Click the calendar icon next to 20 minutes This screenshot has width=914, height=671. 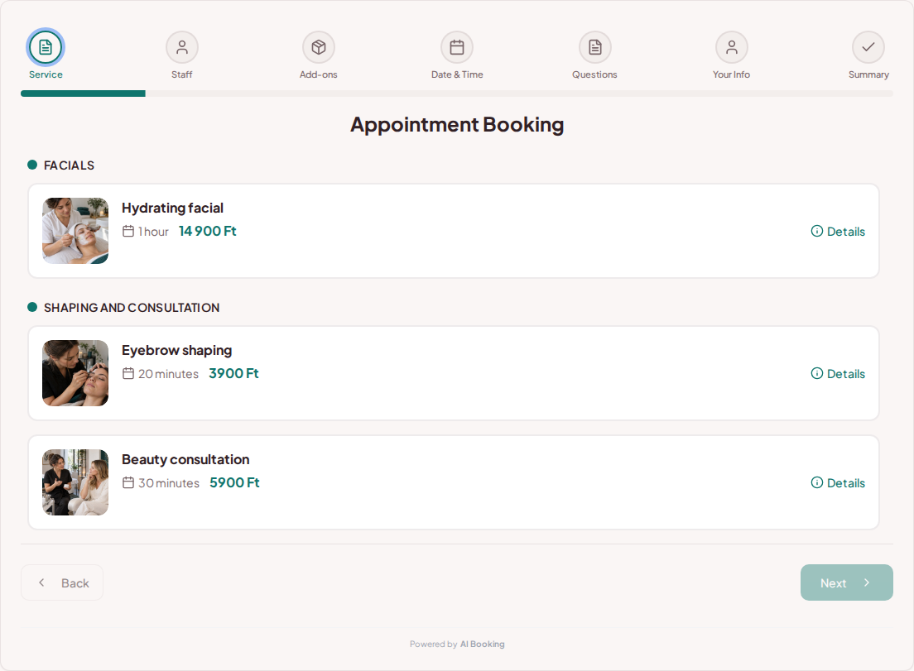tap(128, 373)
